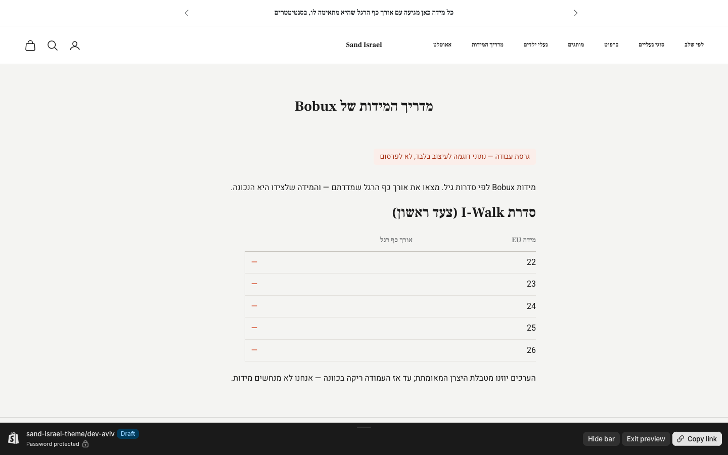The height and width of the screenshot is (455, 728).
Task: Click size 26 in the table
Action: point(531,350)
